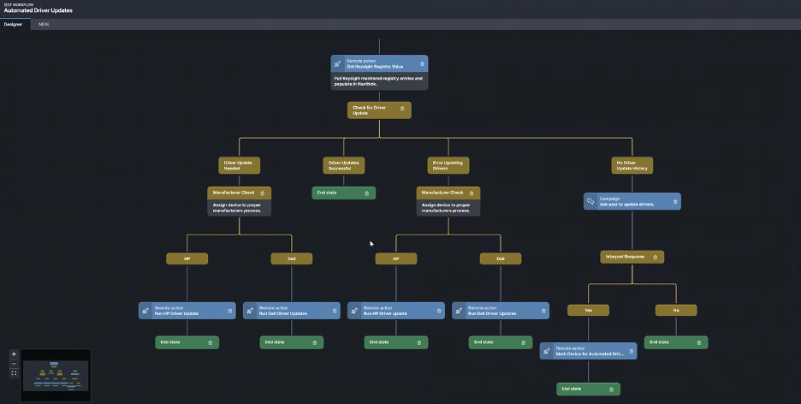Select the Error Updating Drivers condition
The image size is (801, 404).
pos(448,164)
